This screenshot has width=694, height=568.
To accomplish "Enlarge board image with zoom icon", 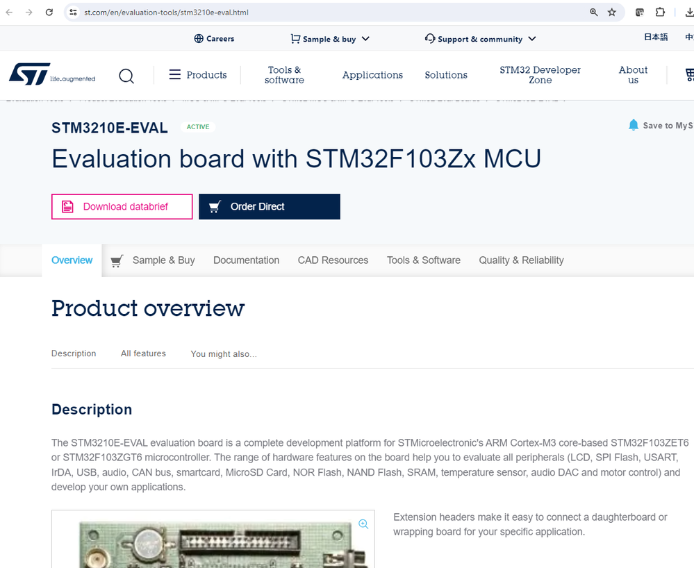I will tap(363, 524).
